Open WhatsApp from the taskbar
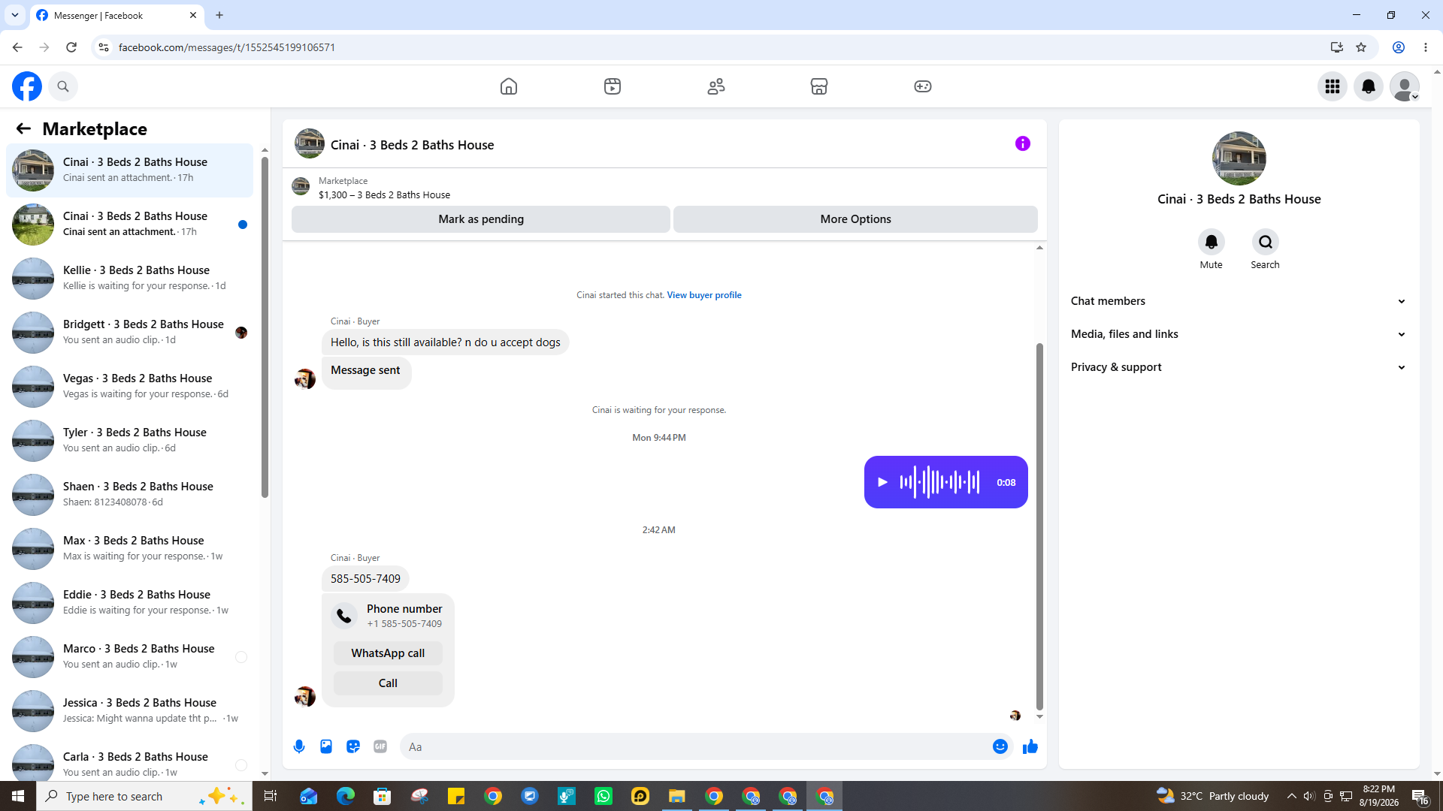The height and width of the screenshot is (811, 1443). point(604,796)
